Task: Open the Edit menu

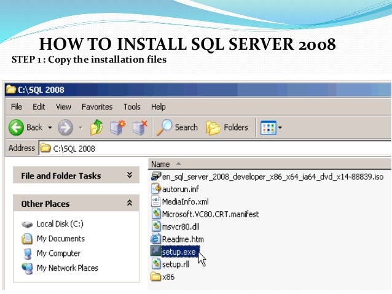Action: [x=39, y=107]
